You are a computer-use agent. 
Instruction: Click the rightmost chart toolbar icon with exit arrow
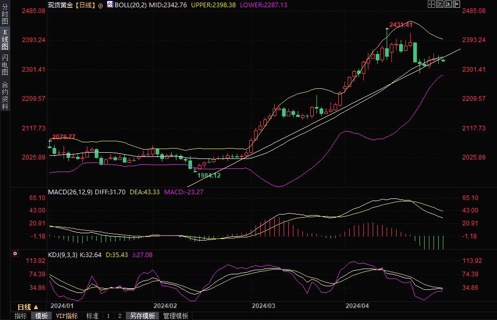click(457, 4)
